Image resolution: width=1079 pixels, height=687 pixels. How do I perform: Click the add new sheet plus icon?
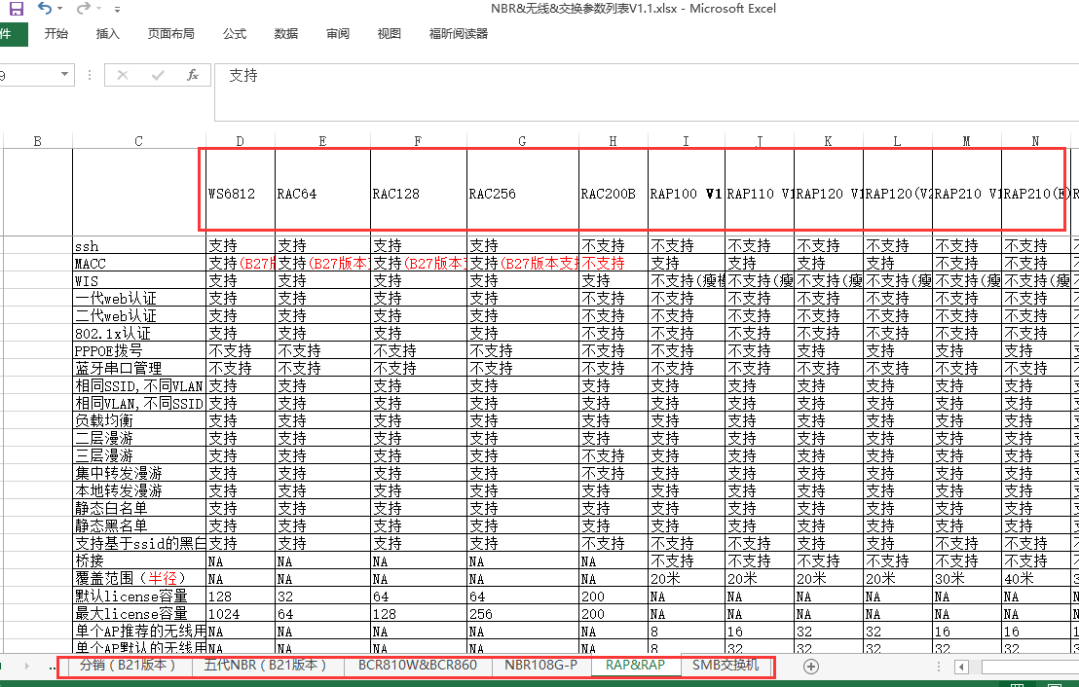[x=811, y=666]
